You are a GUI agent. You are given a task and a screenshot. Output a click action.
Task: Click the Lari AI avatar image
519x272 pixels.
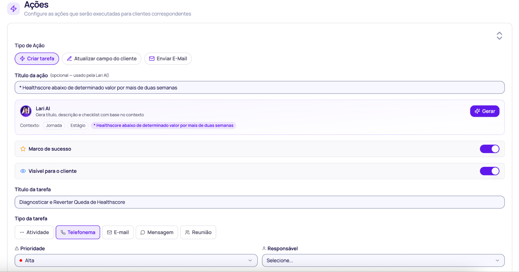26,111
